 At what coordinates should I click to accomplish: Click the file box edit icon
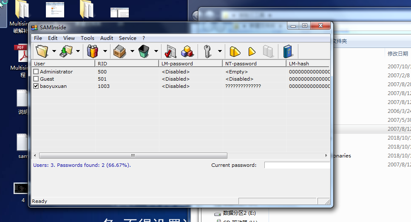[120, 51]
